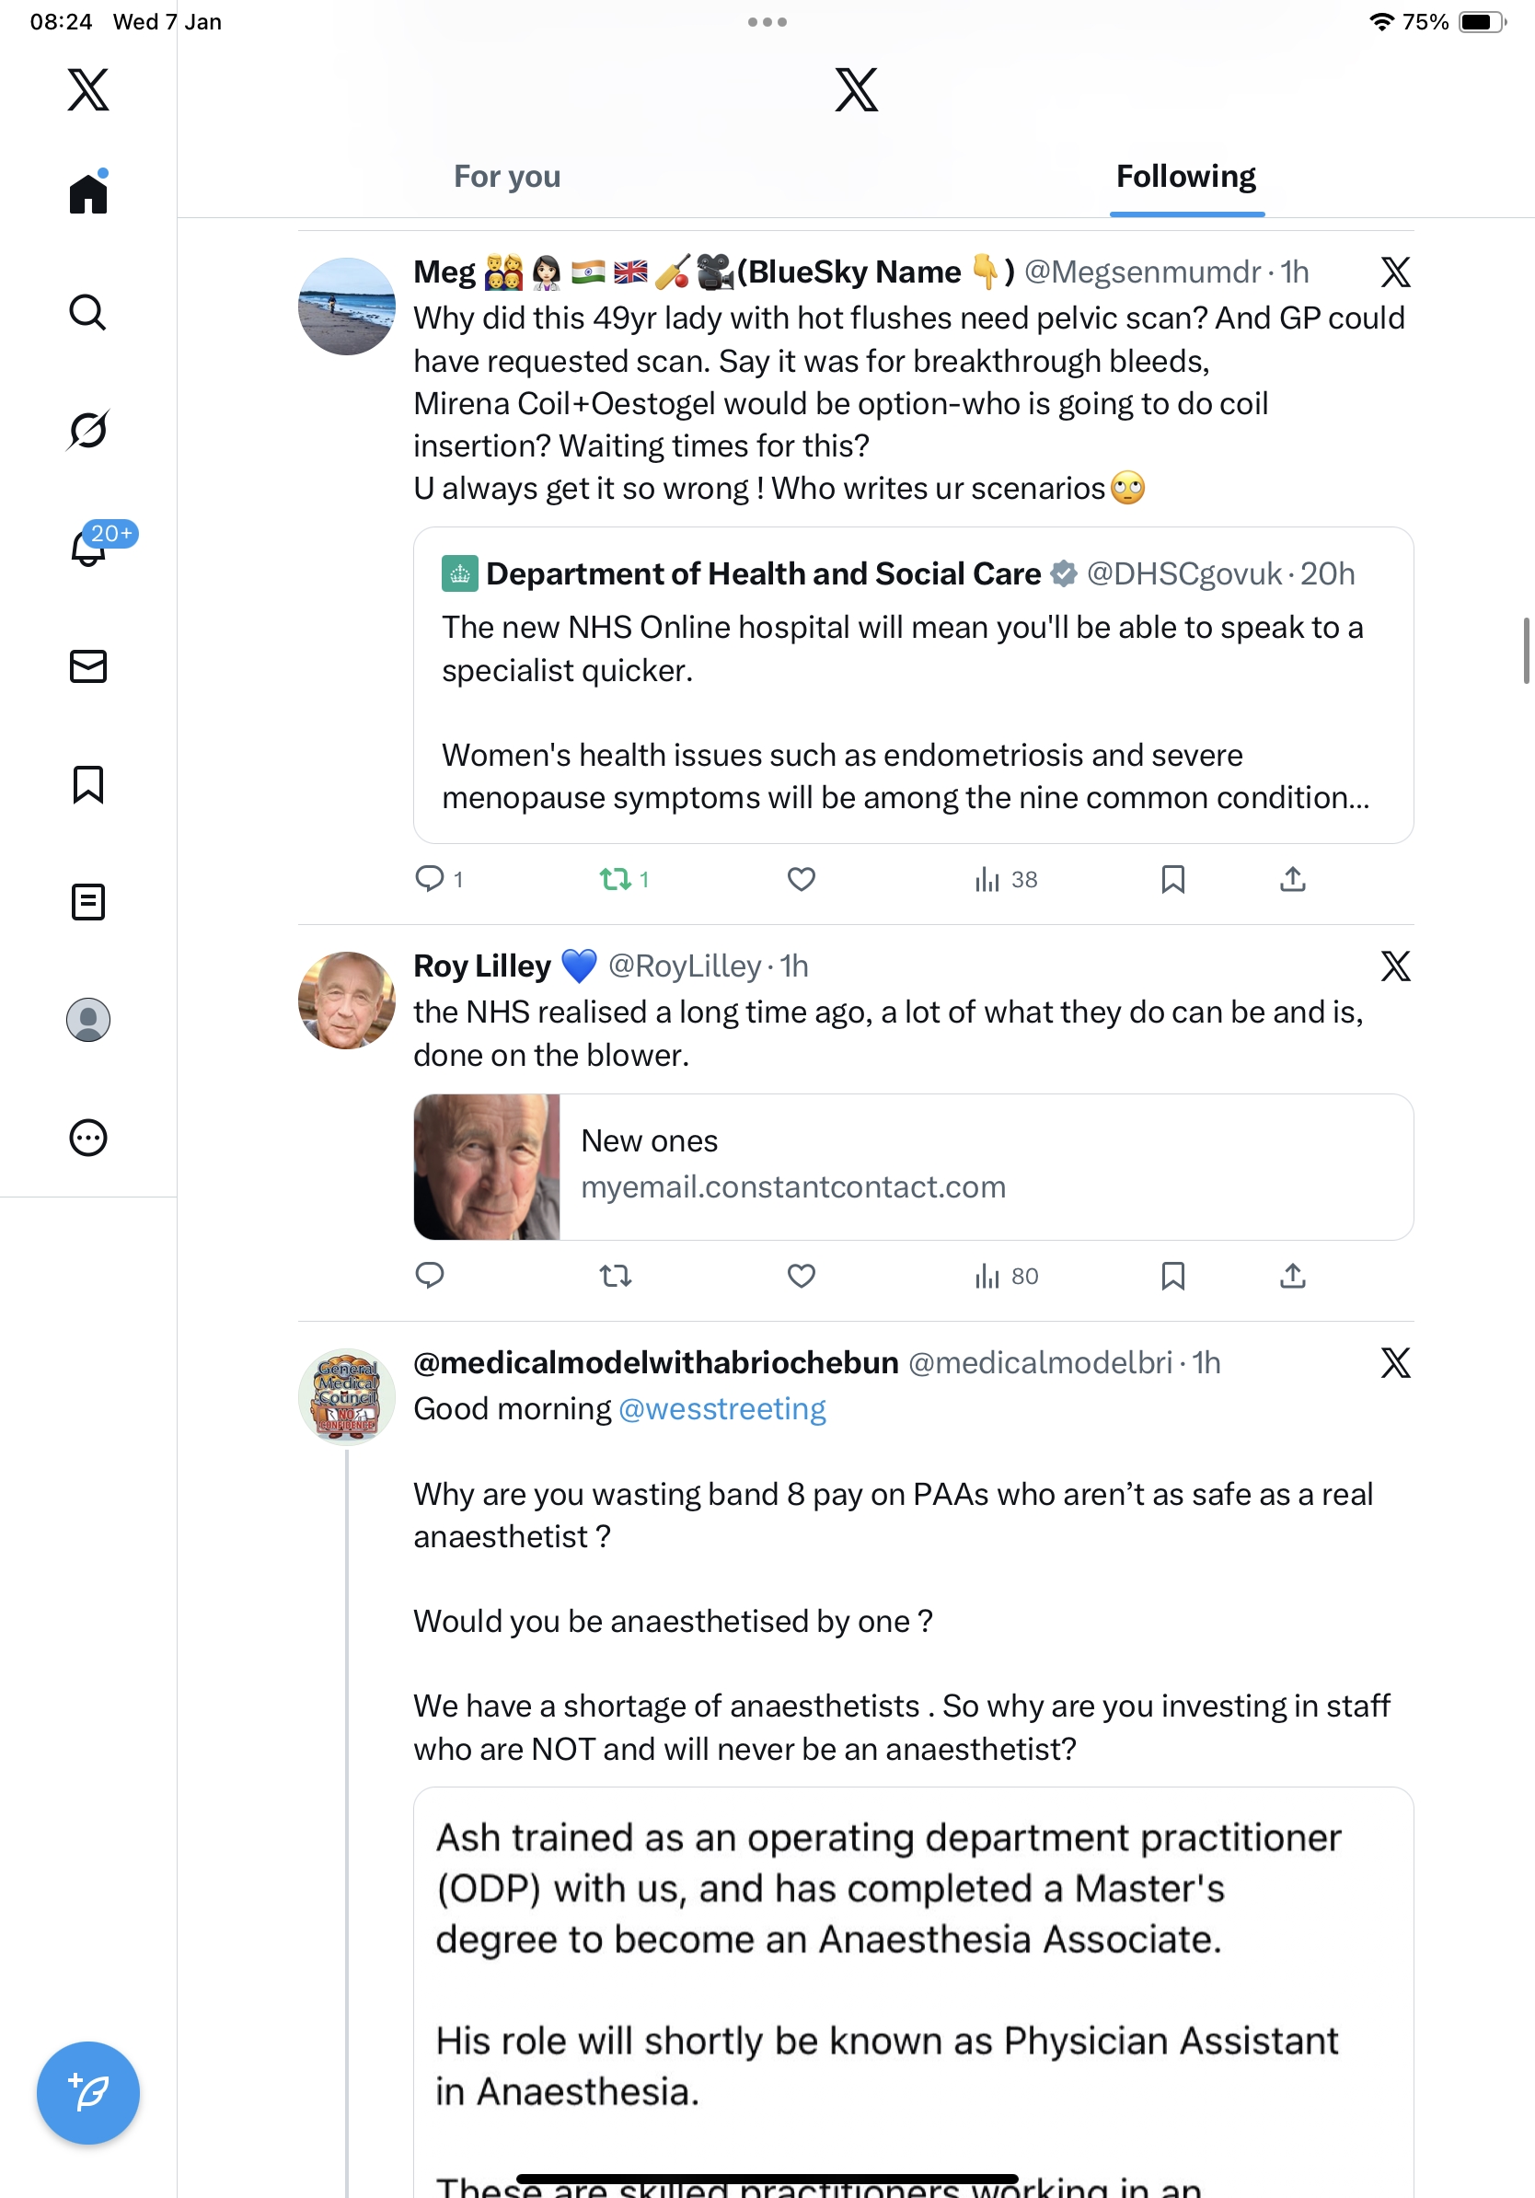Open Grok actions on medicalmodelwithabriochebun's post
The width and height of the screenshot is (1535, 2198).
(x=1395, y=1362)
